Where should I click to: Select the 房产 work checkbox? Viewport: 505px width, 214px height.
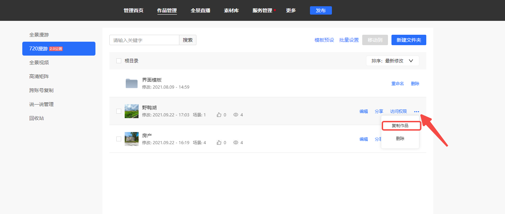click(x=119, y=139)
